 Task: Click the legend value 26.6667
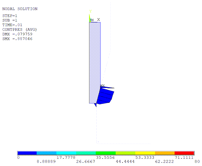(86, 161)
